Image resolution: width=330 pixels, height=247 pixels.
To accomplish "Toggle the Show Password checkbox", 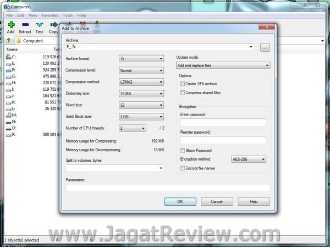I will 183,150.
